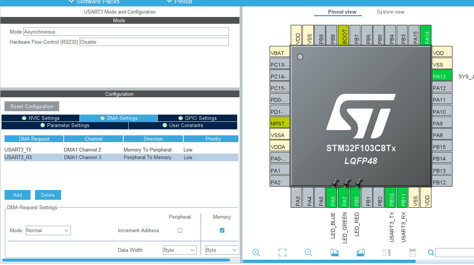This screenshot has width=474, height=265.
Task: Click the Reset Configuration button
Action: click(32, 106)
